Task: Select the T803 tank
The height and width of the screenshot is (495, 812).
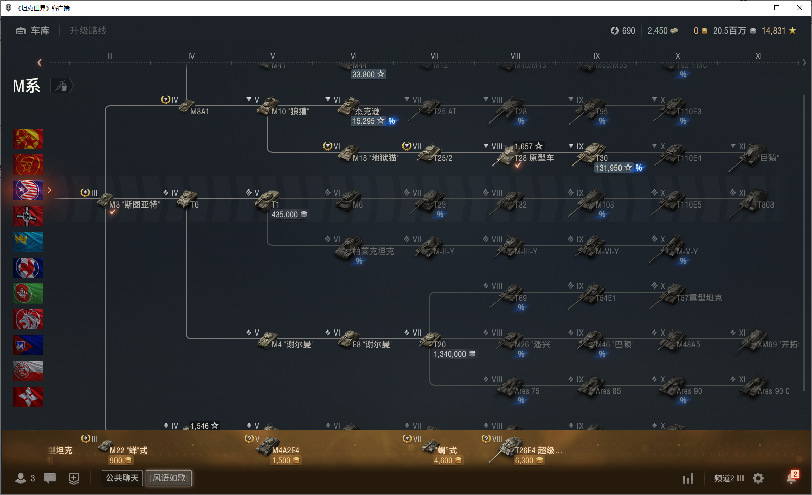Action: tap(752, 203)
